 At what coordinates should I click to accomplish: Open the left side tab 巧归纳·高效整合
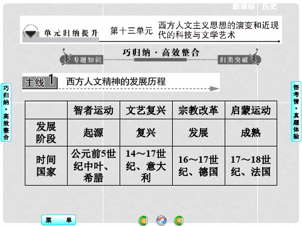6,112
